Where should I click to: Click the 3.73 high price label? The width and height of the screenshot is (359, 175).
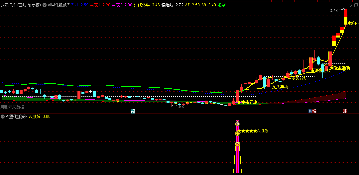click(334, 11)
